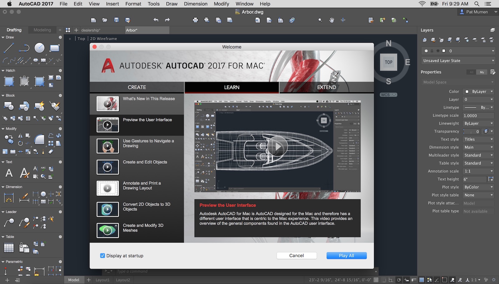Switch to the Modeling workspace tab

(42, 30)
